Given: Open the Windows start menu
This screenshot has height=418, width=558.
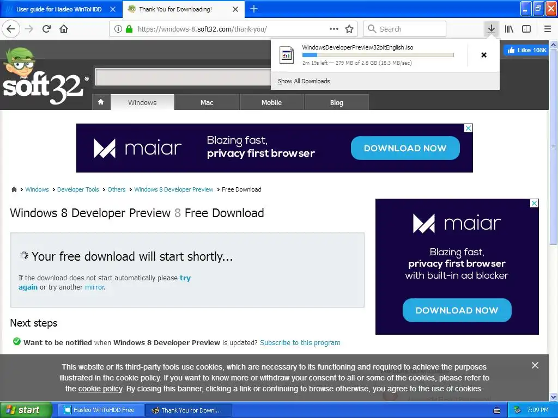Looking at the screenshot, I should 26,410.
